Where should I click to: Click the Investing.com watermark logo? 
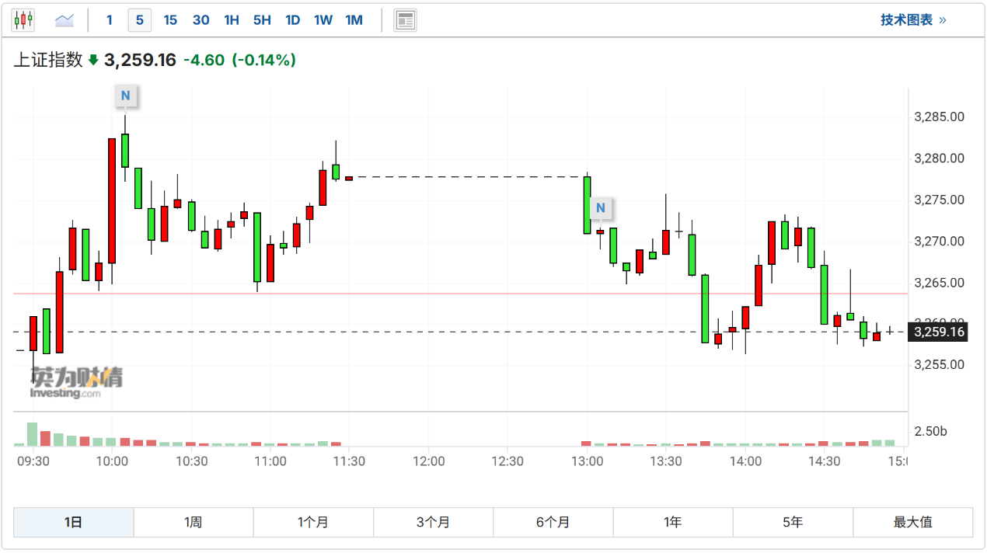pyautogui.click(x=75, y=382)
